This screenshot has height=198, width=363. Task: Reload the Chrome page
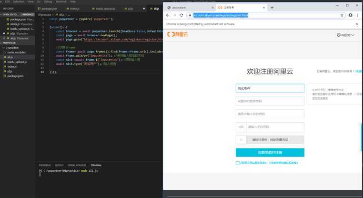[x=181, y=15]
